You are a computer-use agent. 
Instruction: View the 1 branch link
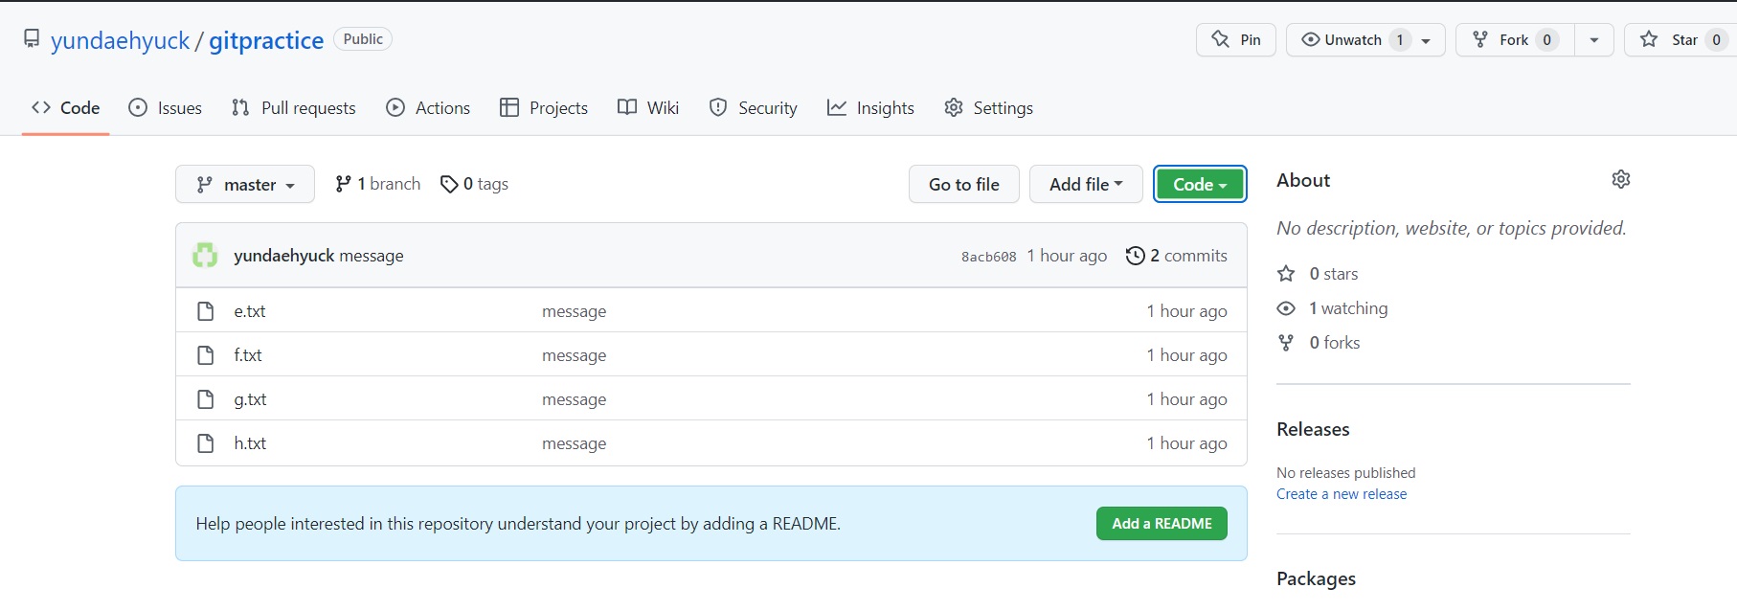coord(378,184)
